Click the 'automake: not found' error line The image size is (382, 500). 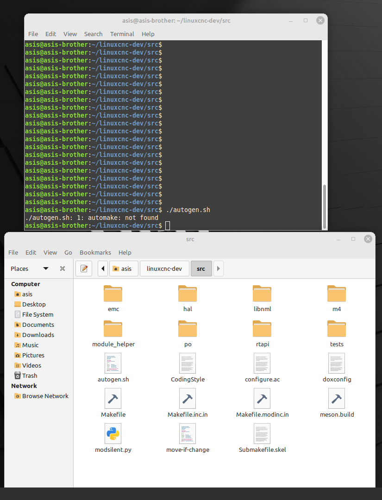[92, 218]
